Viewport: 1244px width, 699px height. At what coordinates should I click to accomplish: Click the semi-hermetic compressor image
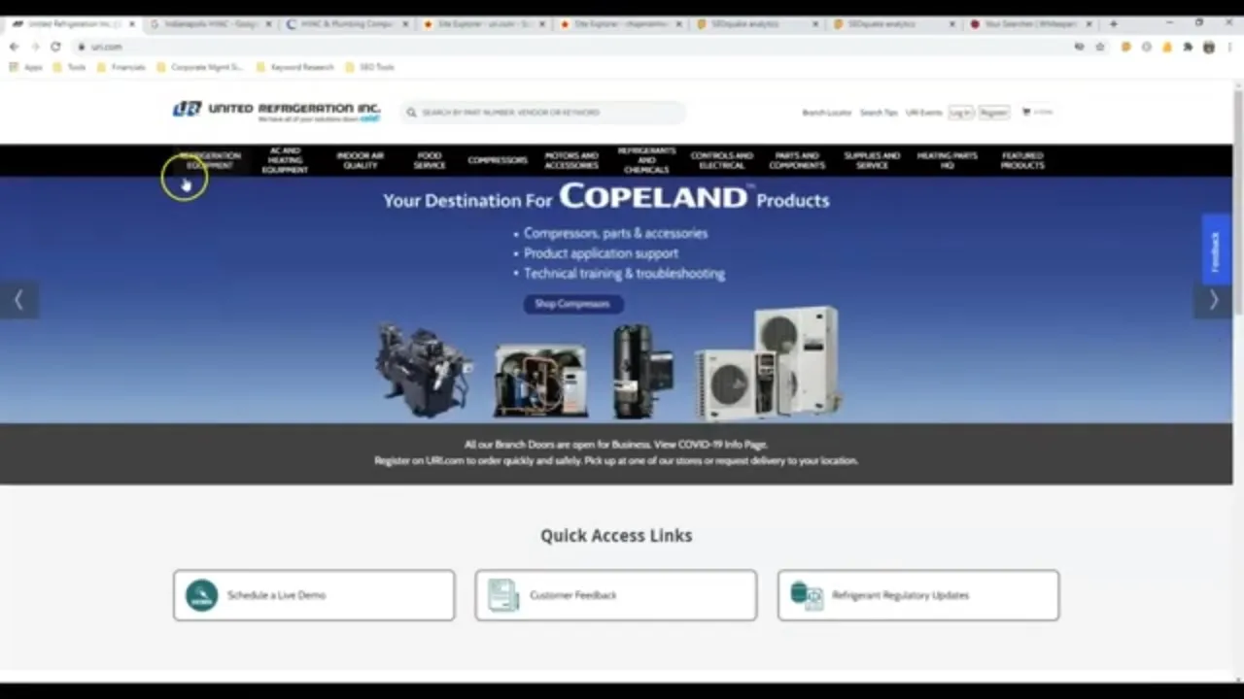click(424, 370)
